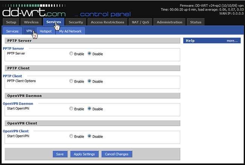Enable Start OpenVPN under OpenVPN Daemon
Viewport: 245px width, 165px height.
pyautogui.click(x=71, y=108)
